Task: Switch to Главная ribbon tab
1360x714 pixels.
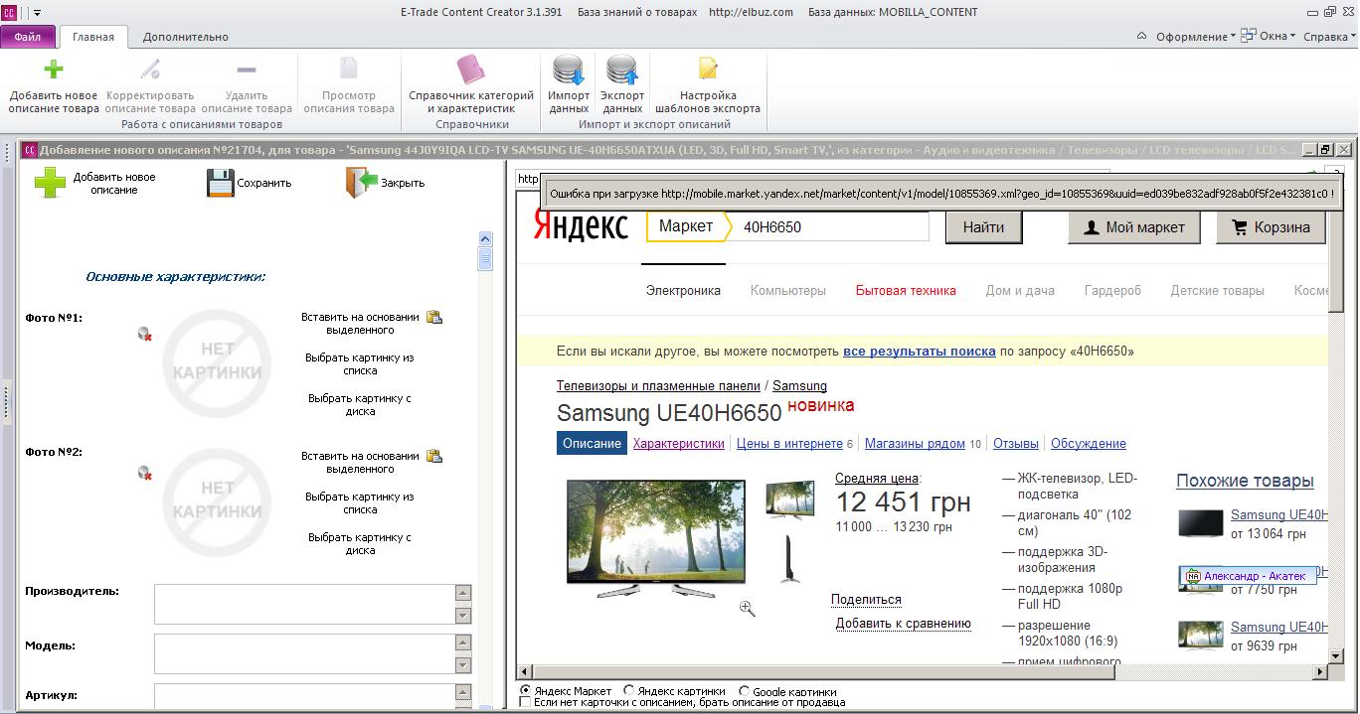Action: 93,37
